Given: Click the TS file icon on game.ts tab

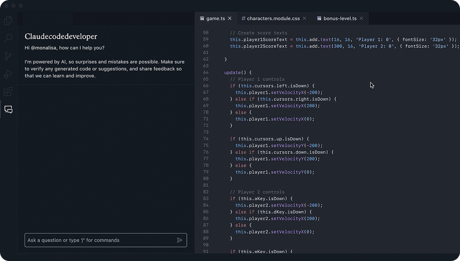Looking at the screenshot, I should [x=202, y=18].
